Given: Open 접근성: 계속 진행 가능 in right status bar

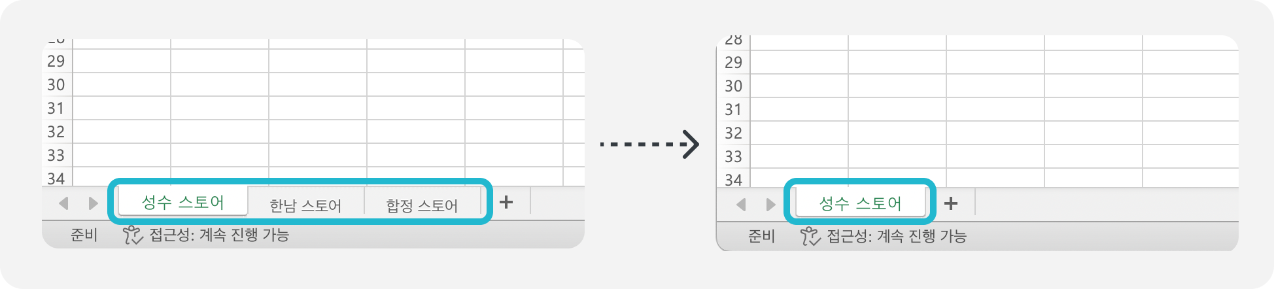Looking at the screenshot, I should tap(897, 236).
